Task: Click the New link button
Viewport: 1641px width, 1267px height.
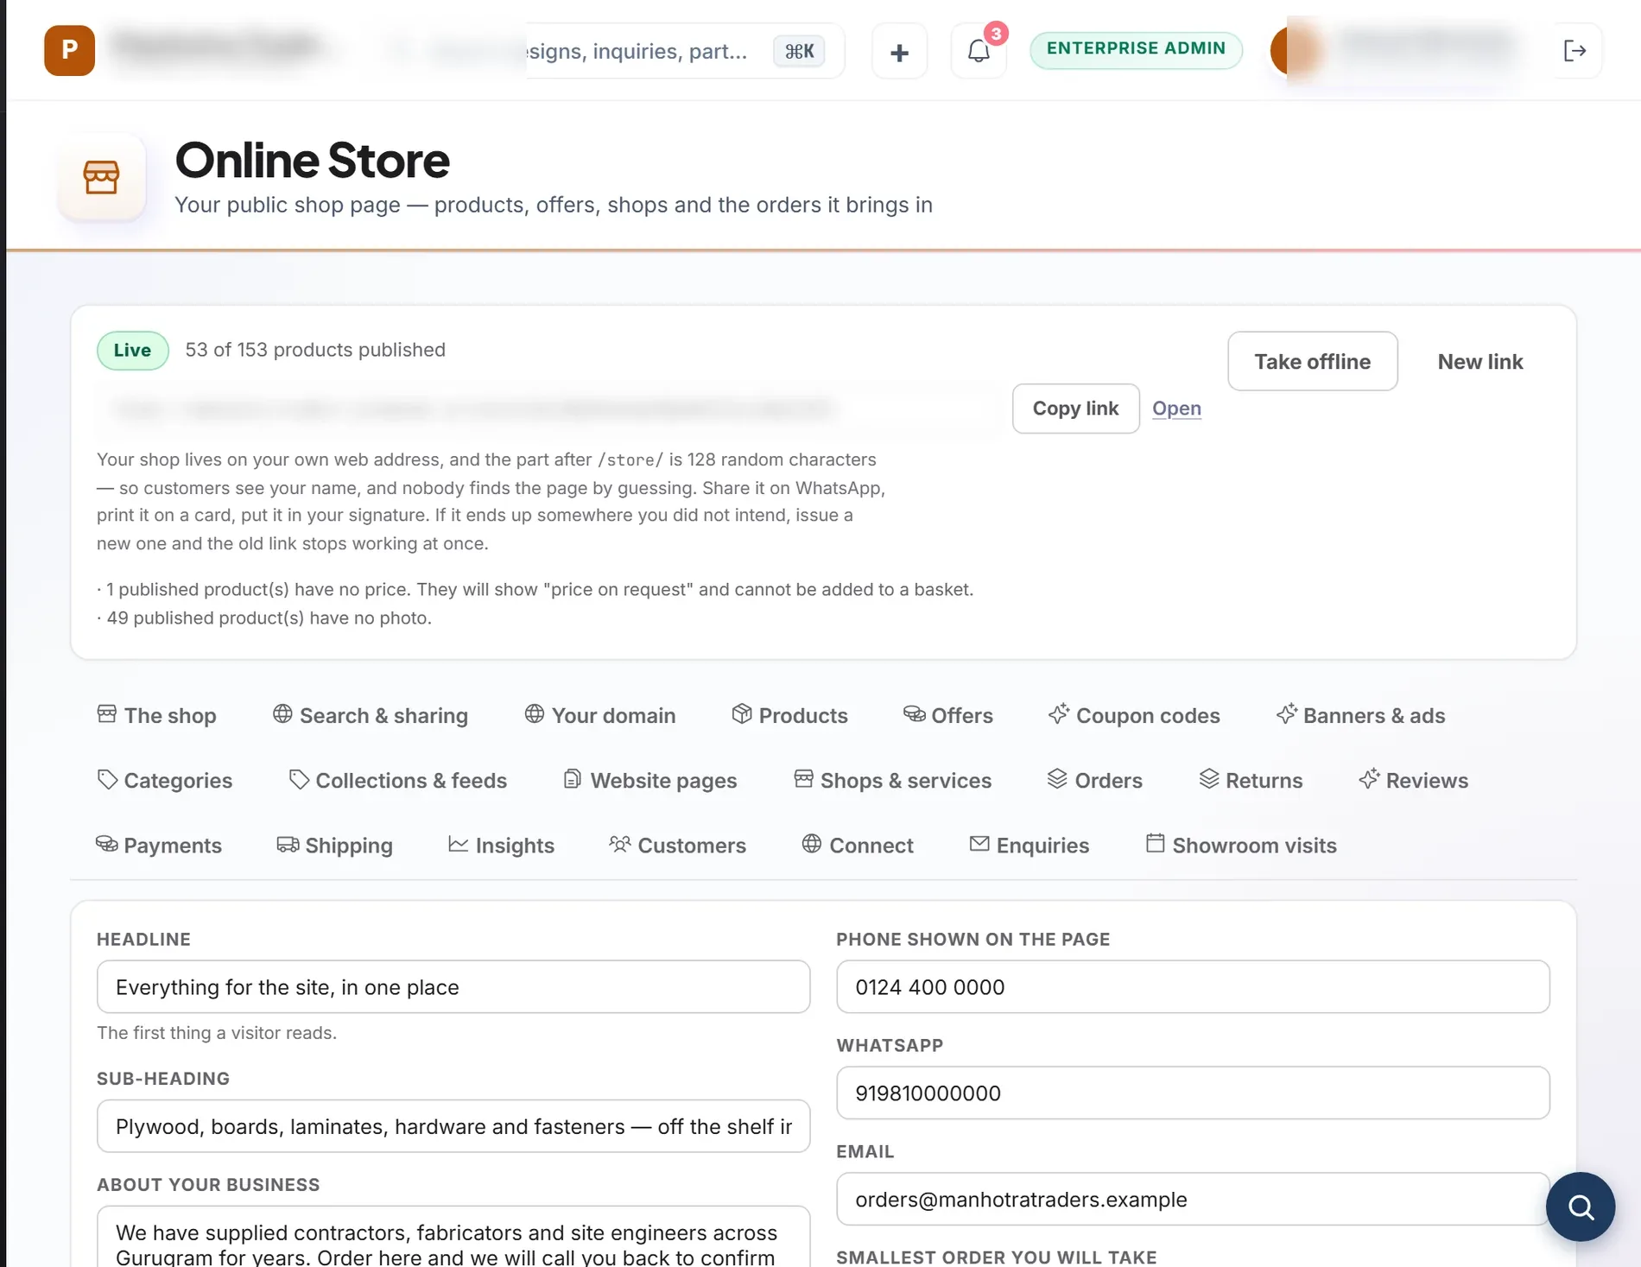Action: 1479,361
